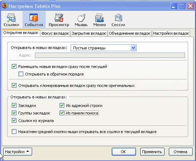Open the Закрытие вкладок tab

coord(89,34)
